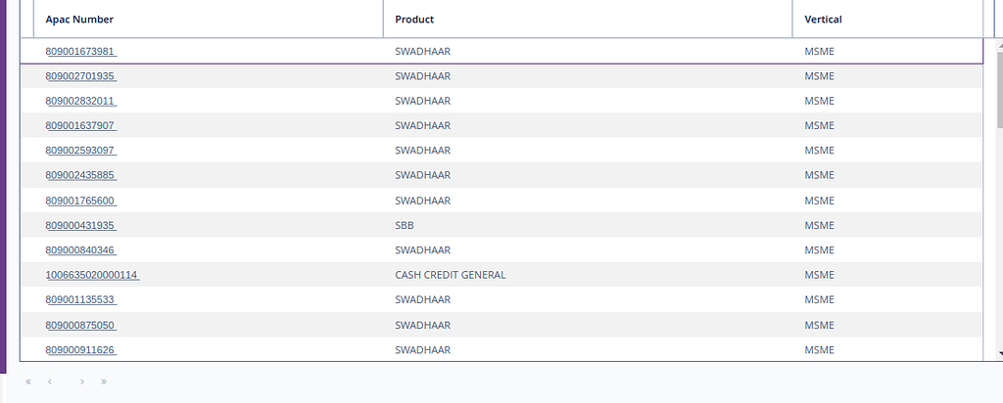The image size is (1003, 403).
Task: Open Apac number 809002435885
Action: coord(80,175)
